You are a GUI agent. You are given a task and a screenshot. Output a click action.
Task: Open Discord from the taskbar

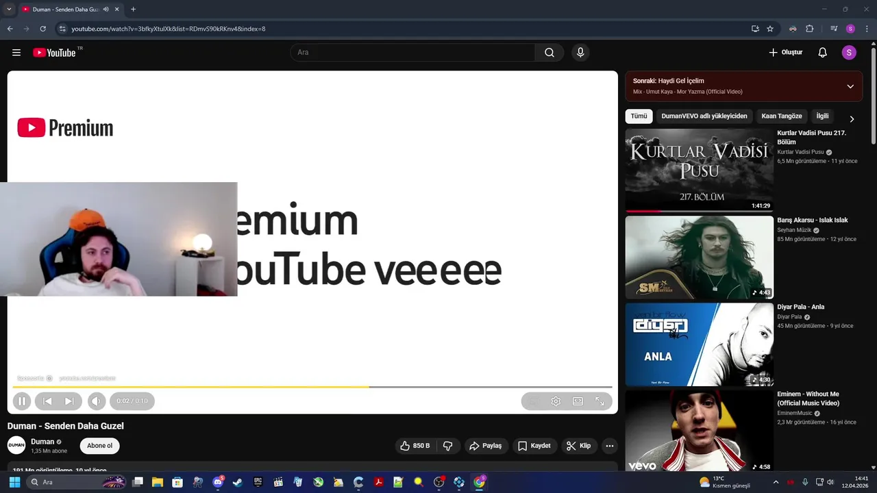[x=218, y=482]
